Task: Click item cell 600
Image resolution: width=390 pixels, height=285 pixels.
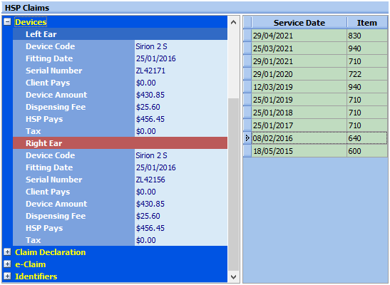Action: pyautogui.click(x=367, y=151)
